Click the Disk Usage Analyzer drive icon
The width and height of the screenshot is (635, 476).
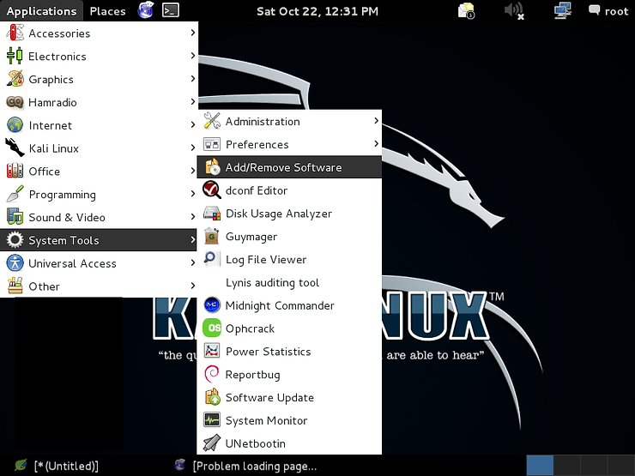(212, 214)
